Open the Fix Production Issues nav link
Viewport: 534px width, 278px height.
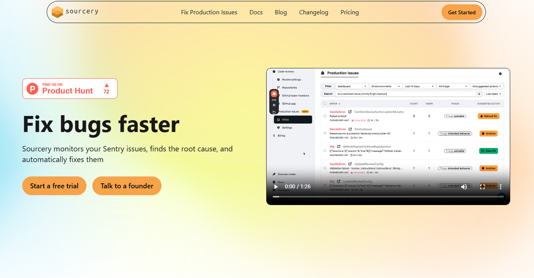pos(209,12)
